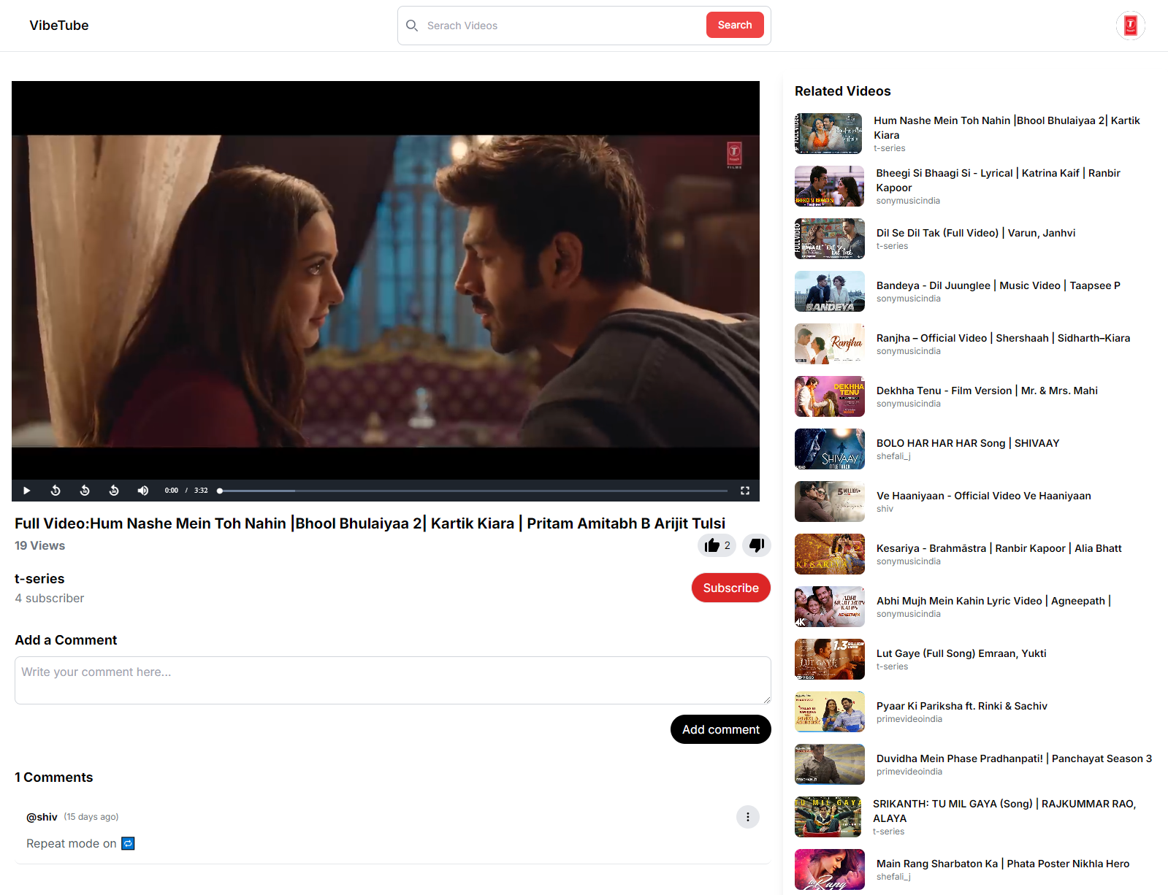This screenshot has height=895, width=1168.
Task: Click 'primevideoindia' under Pyaar Ki Pariksha
Action: tap(909, 719)
